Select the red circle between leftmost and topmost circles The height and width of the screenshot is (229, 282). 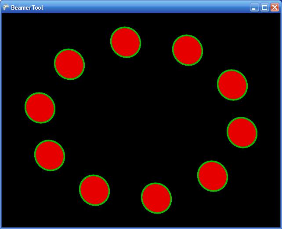pyautogui.click(x=69, y=64)
